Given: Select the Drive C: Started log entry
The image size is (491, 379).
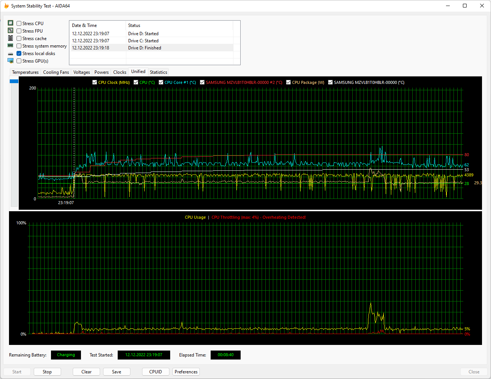Looking at the screenshot, I should (151, 41).
